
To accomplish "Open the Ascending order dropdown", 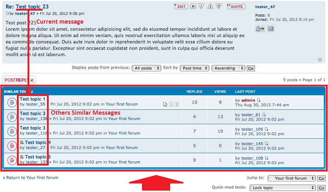I will coord(228,68).
